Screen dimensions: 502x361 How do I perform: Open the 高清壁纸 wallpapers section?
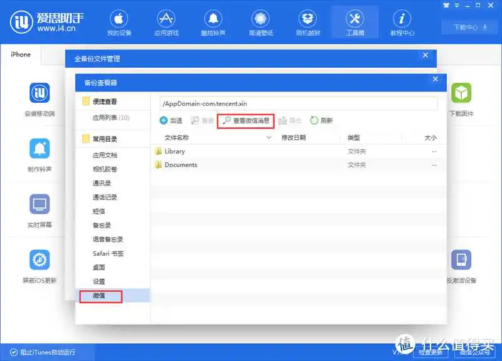[x=260, y=23]
